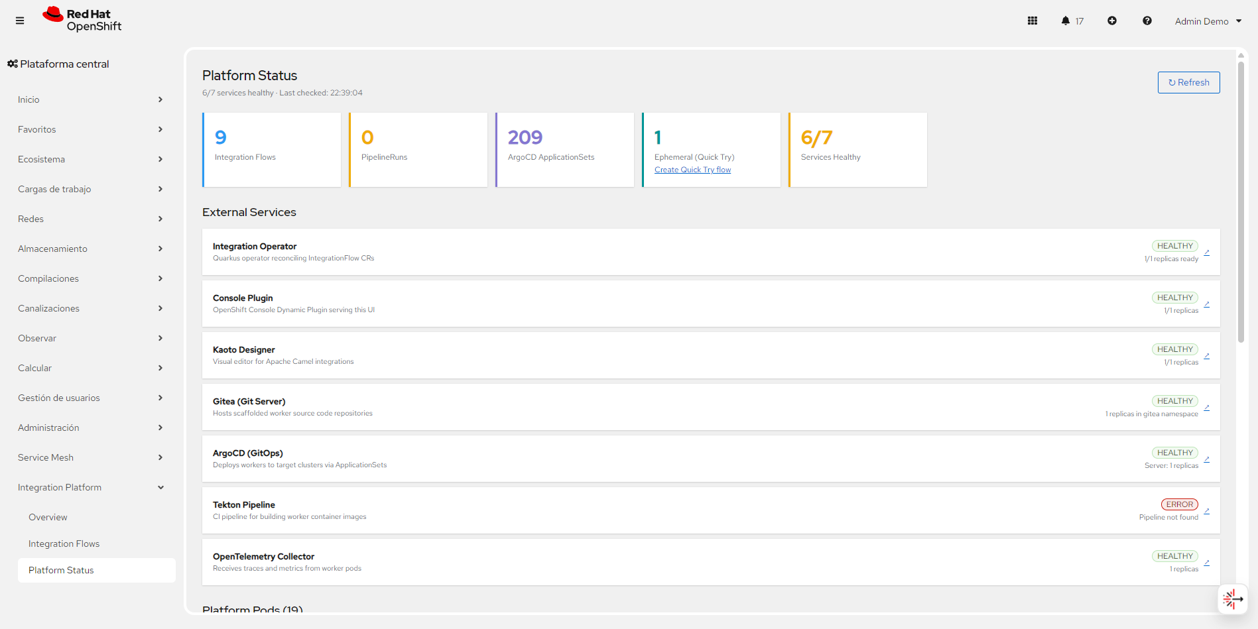Click the ERROR badge on Tekton Pipeline
Image resolution: width=1258 pixels, height=629 pixels.
click(x=1180, y=504)
